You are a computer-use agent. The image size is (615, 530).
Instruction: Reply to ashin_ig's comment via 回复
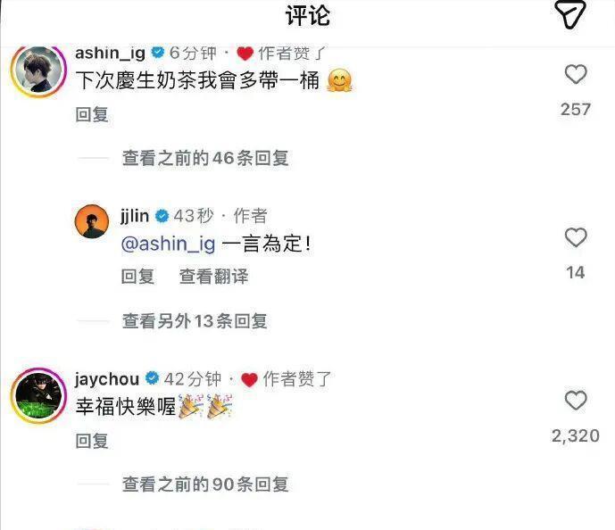pyautogui.click(x=92, y=114)
